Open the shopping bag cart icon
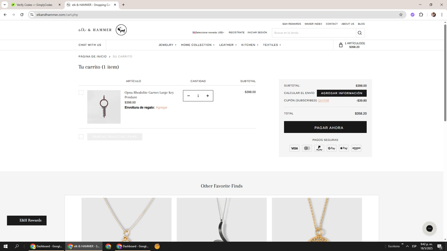Image resolution: width=447 pixels, height=251 pixels. [x=341, y=45]
